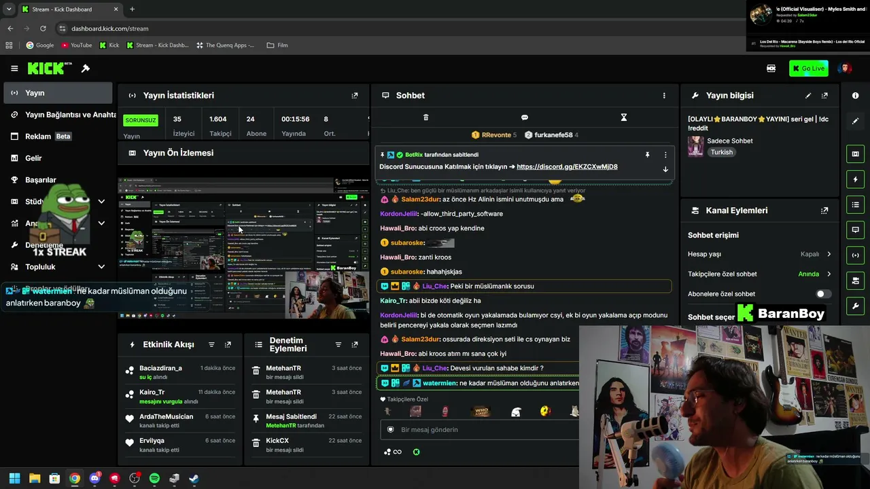Select the Baciazdiran_a activity entry
Image resolution: width=870 pixels, height=489 pixels.
point(180,372)
